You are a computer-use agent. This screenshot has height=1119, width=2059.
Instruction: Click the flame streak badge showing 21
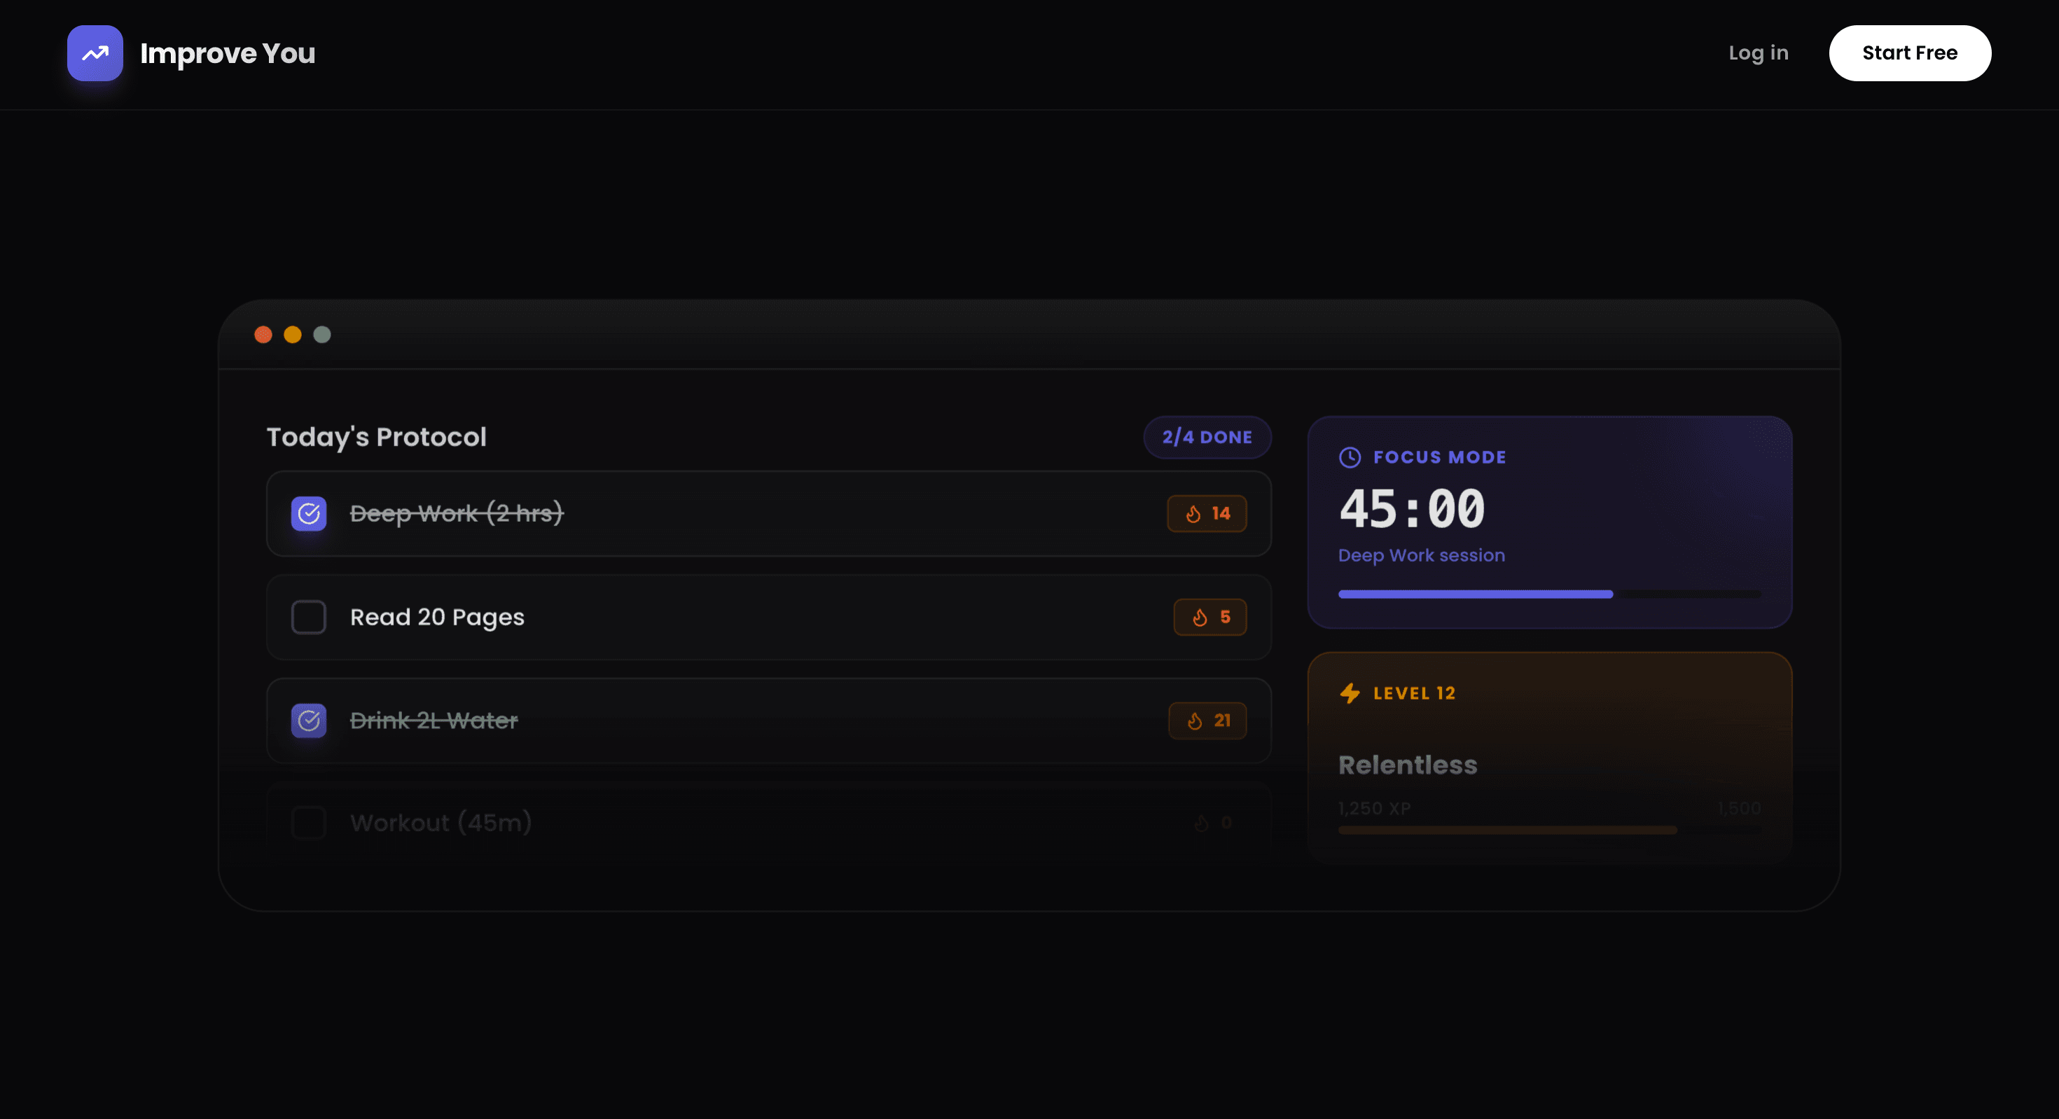click(1208, 720)
